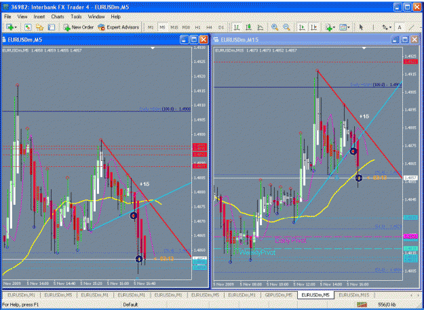Expand the Indicators dropdown arrow
This screenshot has width=424, height=310.
pos(334,27)
